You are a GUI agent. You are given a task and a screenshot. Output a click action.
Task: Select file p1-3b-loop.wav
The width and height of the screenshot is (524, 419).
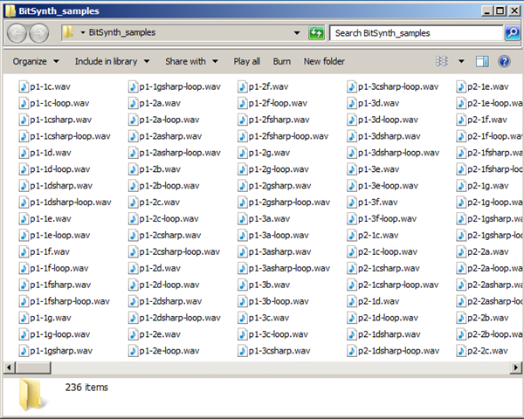(273, 301)
